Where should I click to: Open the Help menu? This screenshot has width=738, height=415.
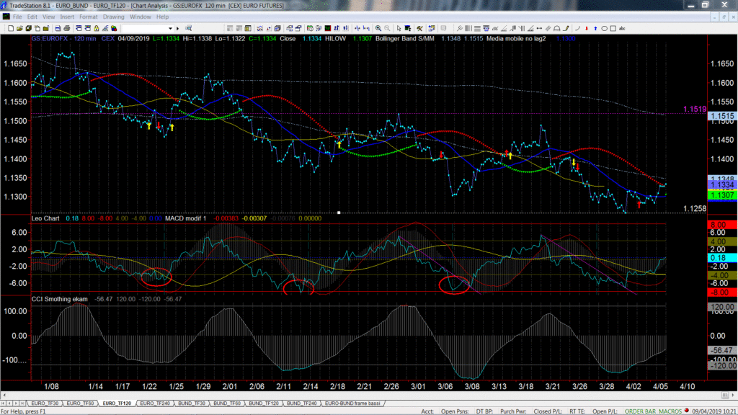[162, 17]
